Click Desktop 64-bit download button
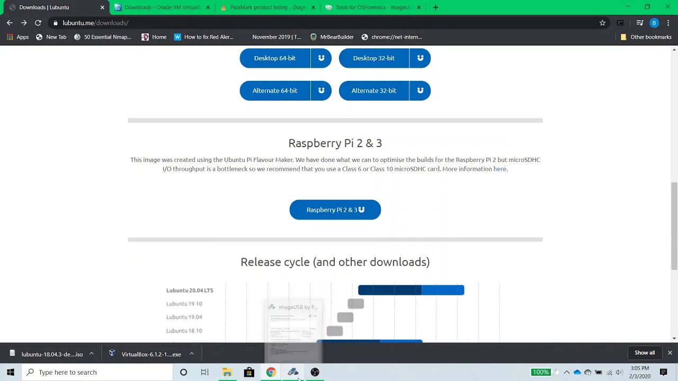Image resolution: width=678 pixels, height=381 pixels. tap(275, 58)
